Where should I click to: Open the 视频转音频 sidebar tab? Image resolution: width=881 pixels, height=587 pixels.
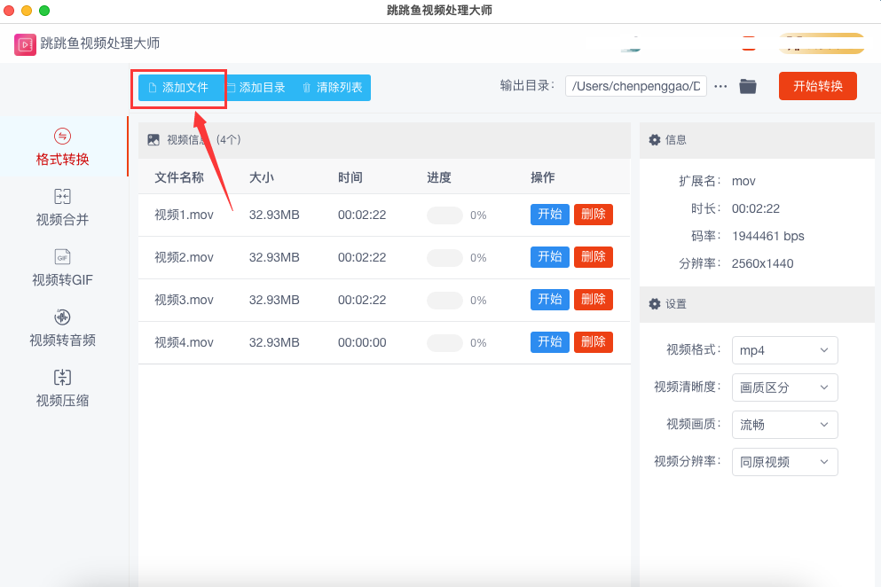pos(62,328)
